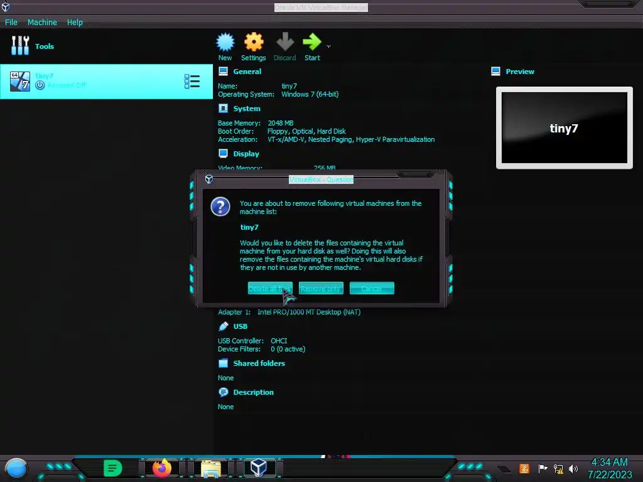The width and height of the screenshot is (643, 482).
Task: Click the Preview monitor icon
Action: tap(495, 72)
